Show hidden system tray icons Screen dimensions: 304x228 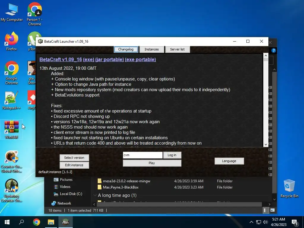tap(251, 222)
